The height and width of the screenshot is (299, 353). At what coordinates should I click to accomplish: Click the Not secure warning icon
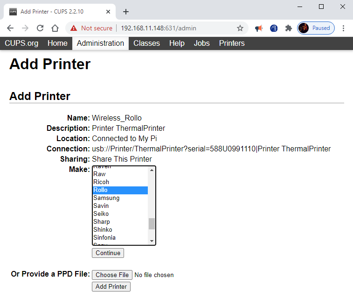coord(74,28)
